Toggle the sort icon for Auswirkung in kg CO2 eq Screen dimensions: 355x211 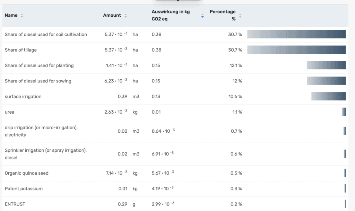pos(202,16)
